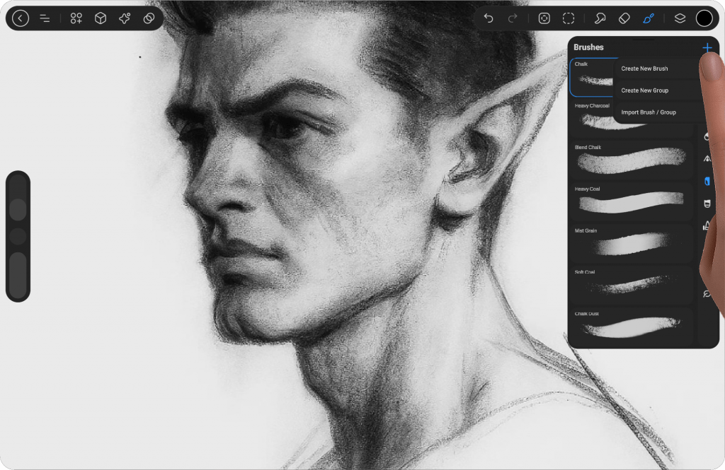Open the 3D cube tool

click(x=101, y=18)
